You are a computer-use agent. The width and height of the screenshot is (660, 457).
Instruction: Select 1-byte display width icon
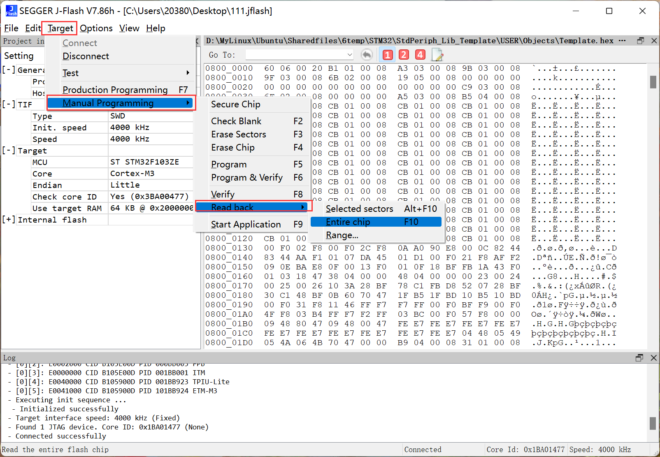click(387, 55)
